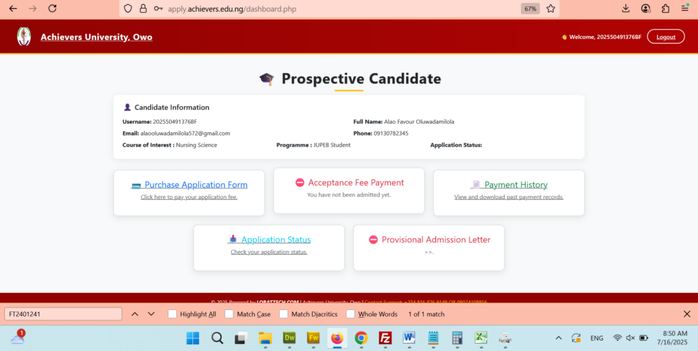Reload the current page

[x=52, y=8]
